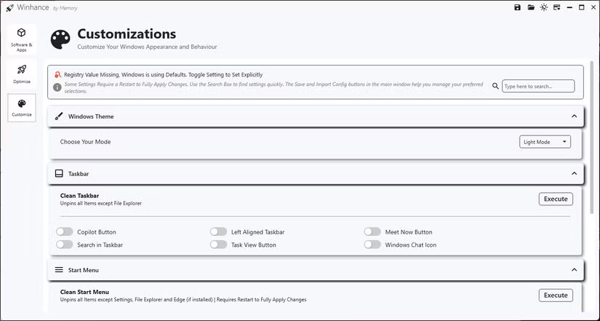Click the hamburger icon beside Start Menu
600x321 pixels.
tap(59, 270)
